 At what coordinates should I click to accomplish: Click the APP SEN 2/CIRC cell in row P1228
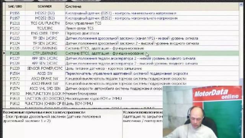(45, 63)
